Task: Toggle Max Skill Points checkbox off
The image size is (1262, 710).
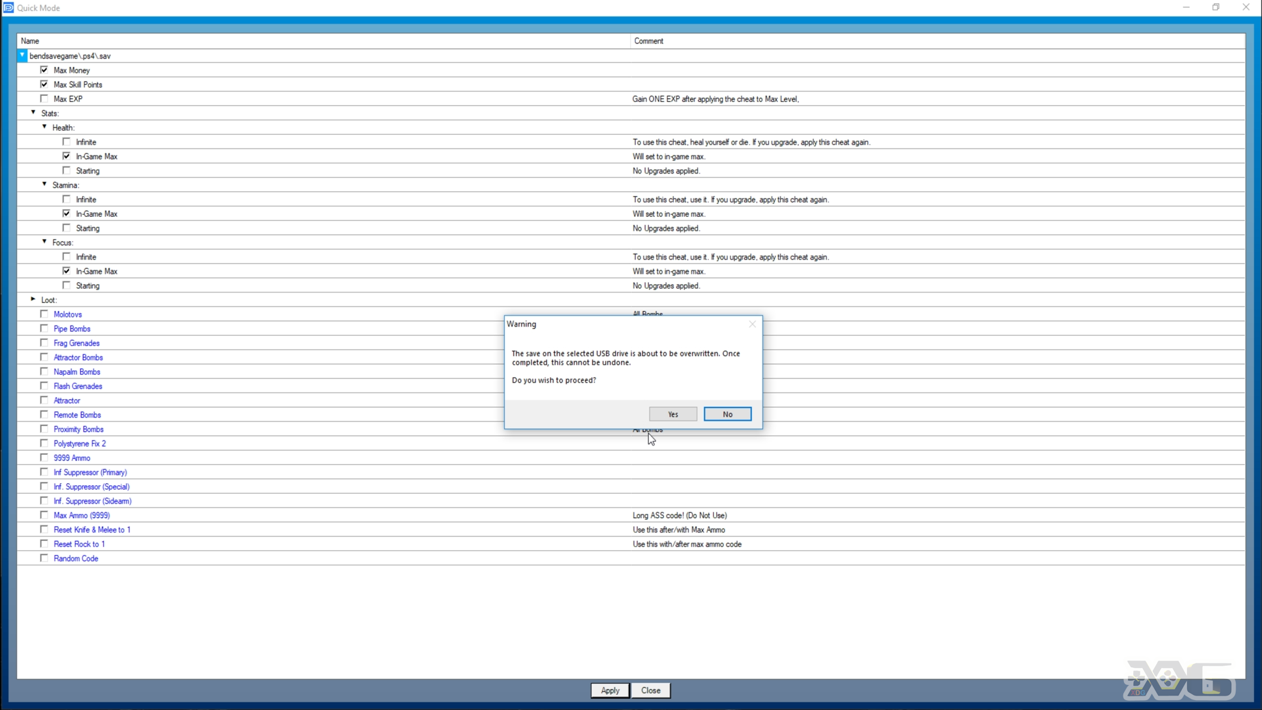Action: point(44,84)
